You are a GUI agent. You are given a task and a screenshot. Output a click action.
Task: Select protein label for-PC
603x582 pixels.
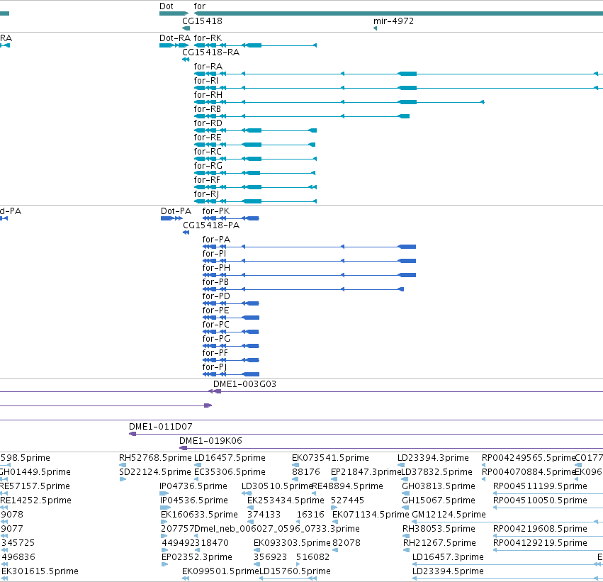(215, 325)
